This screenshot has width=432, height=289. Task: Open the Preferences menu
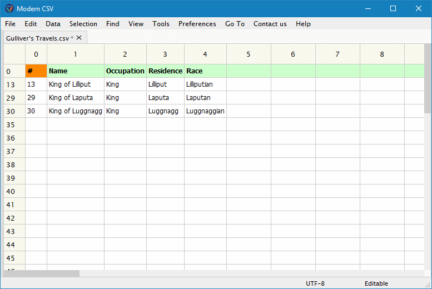click(x=197, y=24)
